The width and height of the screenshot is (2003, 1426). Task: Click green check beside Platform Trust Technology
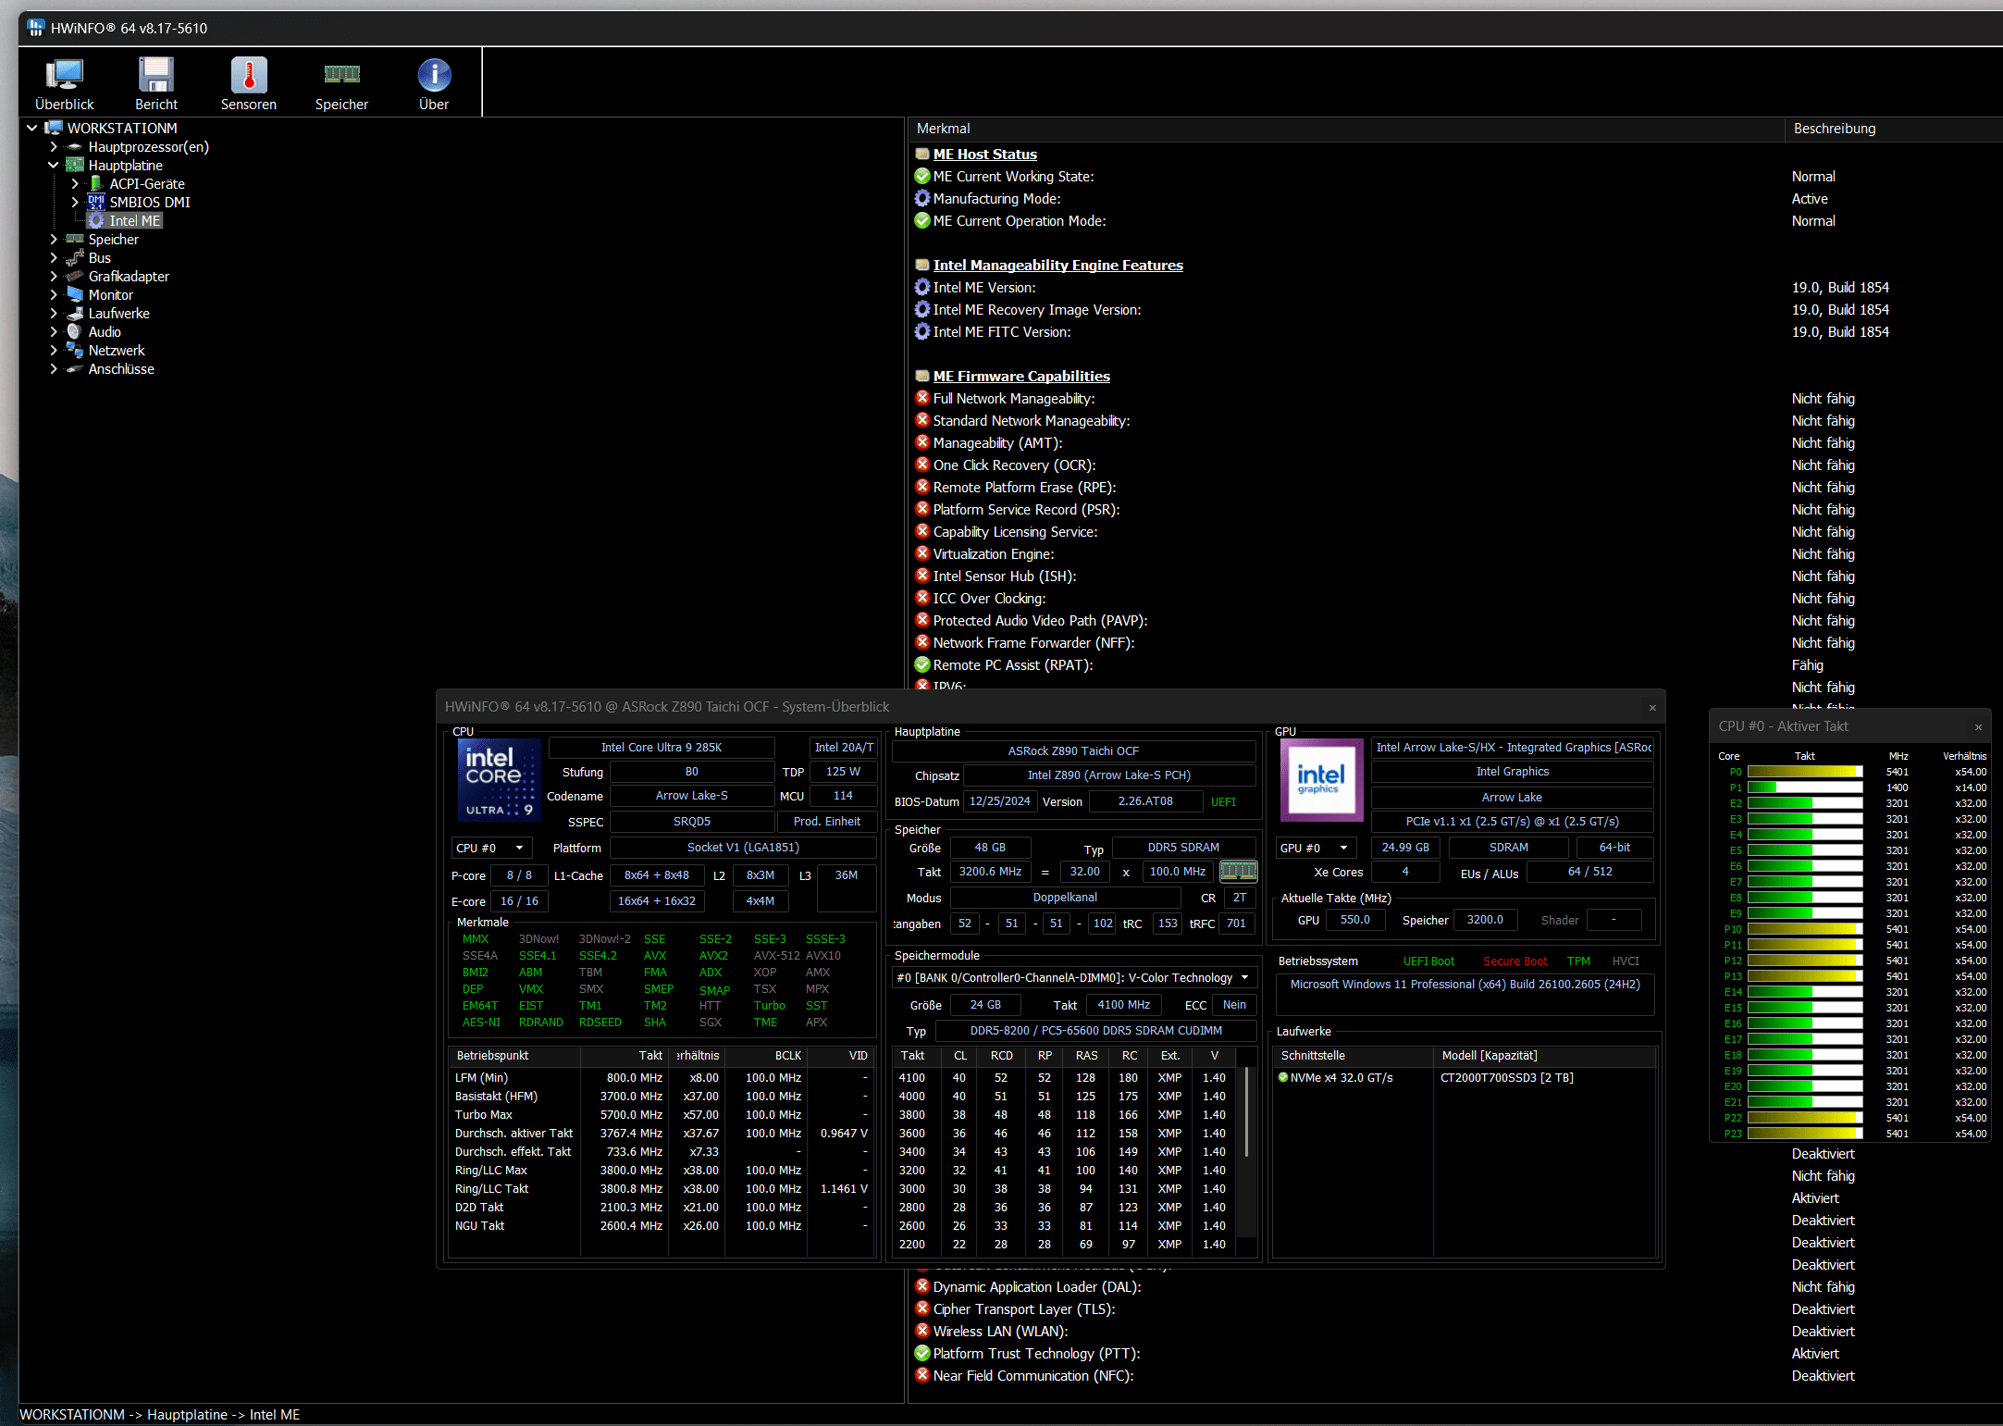[922, 1353]
